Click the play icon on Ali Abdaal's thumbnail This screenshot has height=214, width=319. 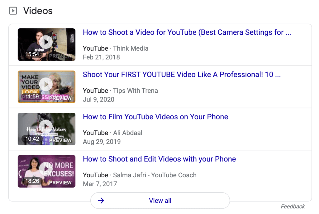point(46,126)
